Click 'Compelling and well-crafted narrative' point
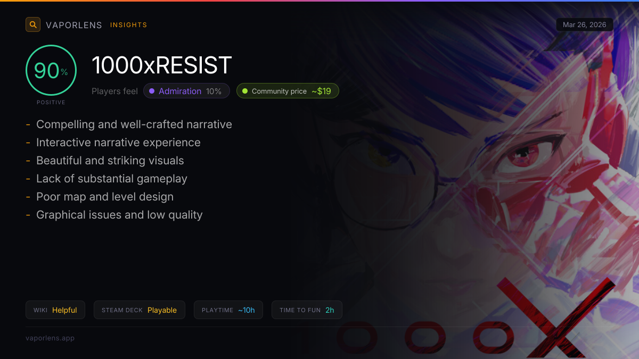639x359 pixels. (134, 124)
